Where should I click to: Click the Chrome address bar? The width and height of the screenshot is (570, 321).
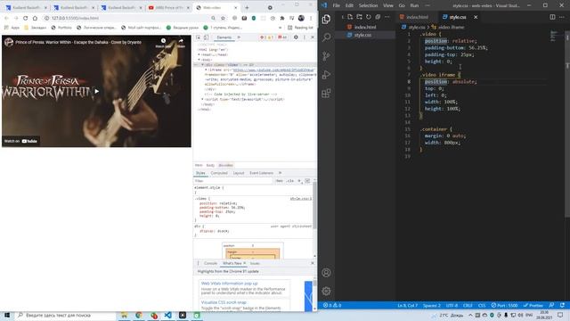(x=129, y=18)
